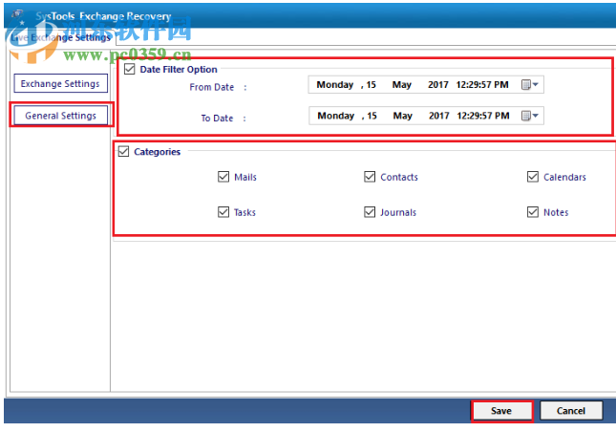The height and width of the screenshot is (432, 616).
Task: Select the month May in From Date
Action: click(x=401, y=84)
